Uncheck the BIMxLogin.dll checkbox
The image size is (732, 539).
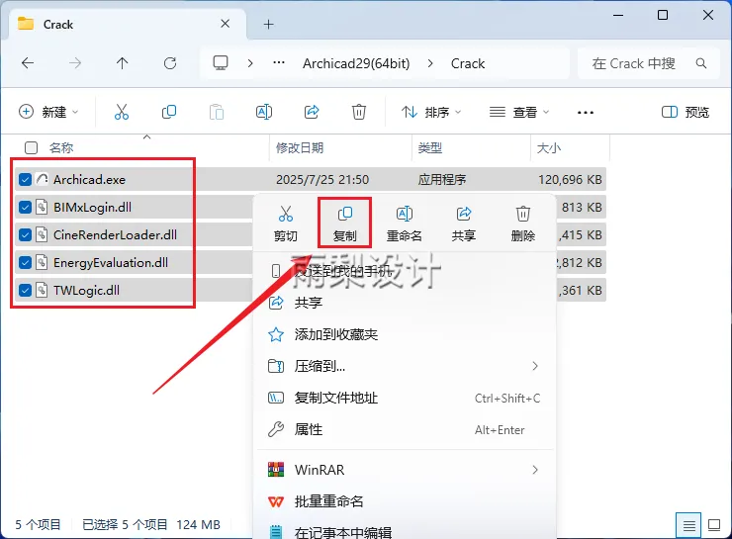click(25, 207)
